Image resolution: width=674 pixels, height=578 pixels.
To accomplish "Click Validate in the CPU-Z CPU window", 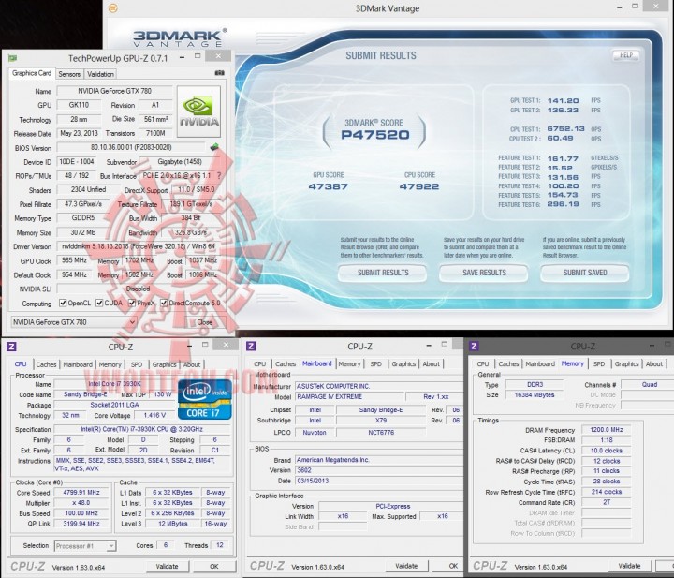I will coord(168,567).
